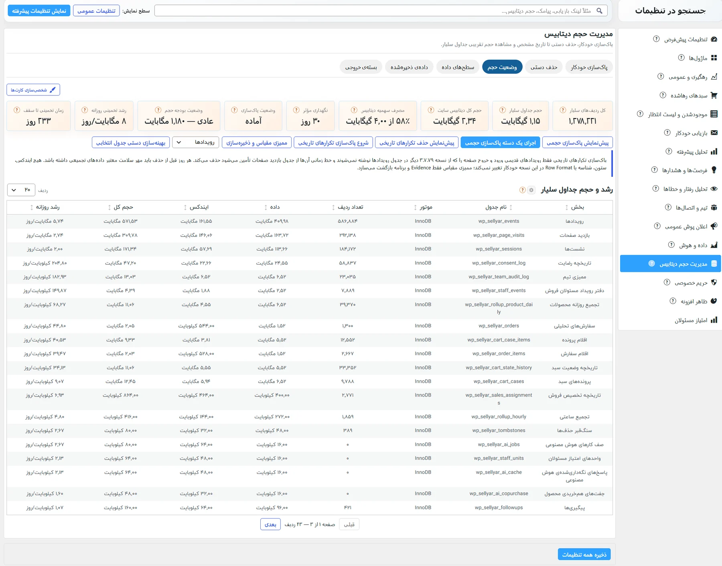Click the ذخیره همه تنظیمات button
722x566 pixels.
coord(584,554)
